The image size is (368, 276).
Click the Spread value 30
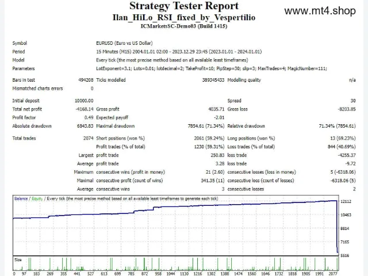point(353,101)
